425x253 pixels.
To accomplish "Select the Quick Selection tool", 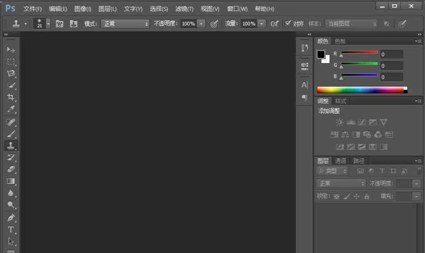I will [x=11, y=86].
